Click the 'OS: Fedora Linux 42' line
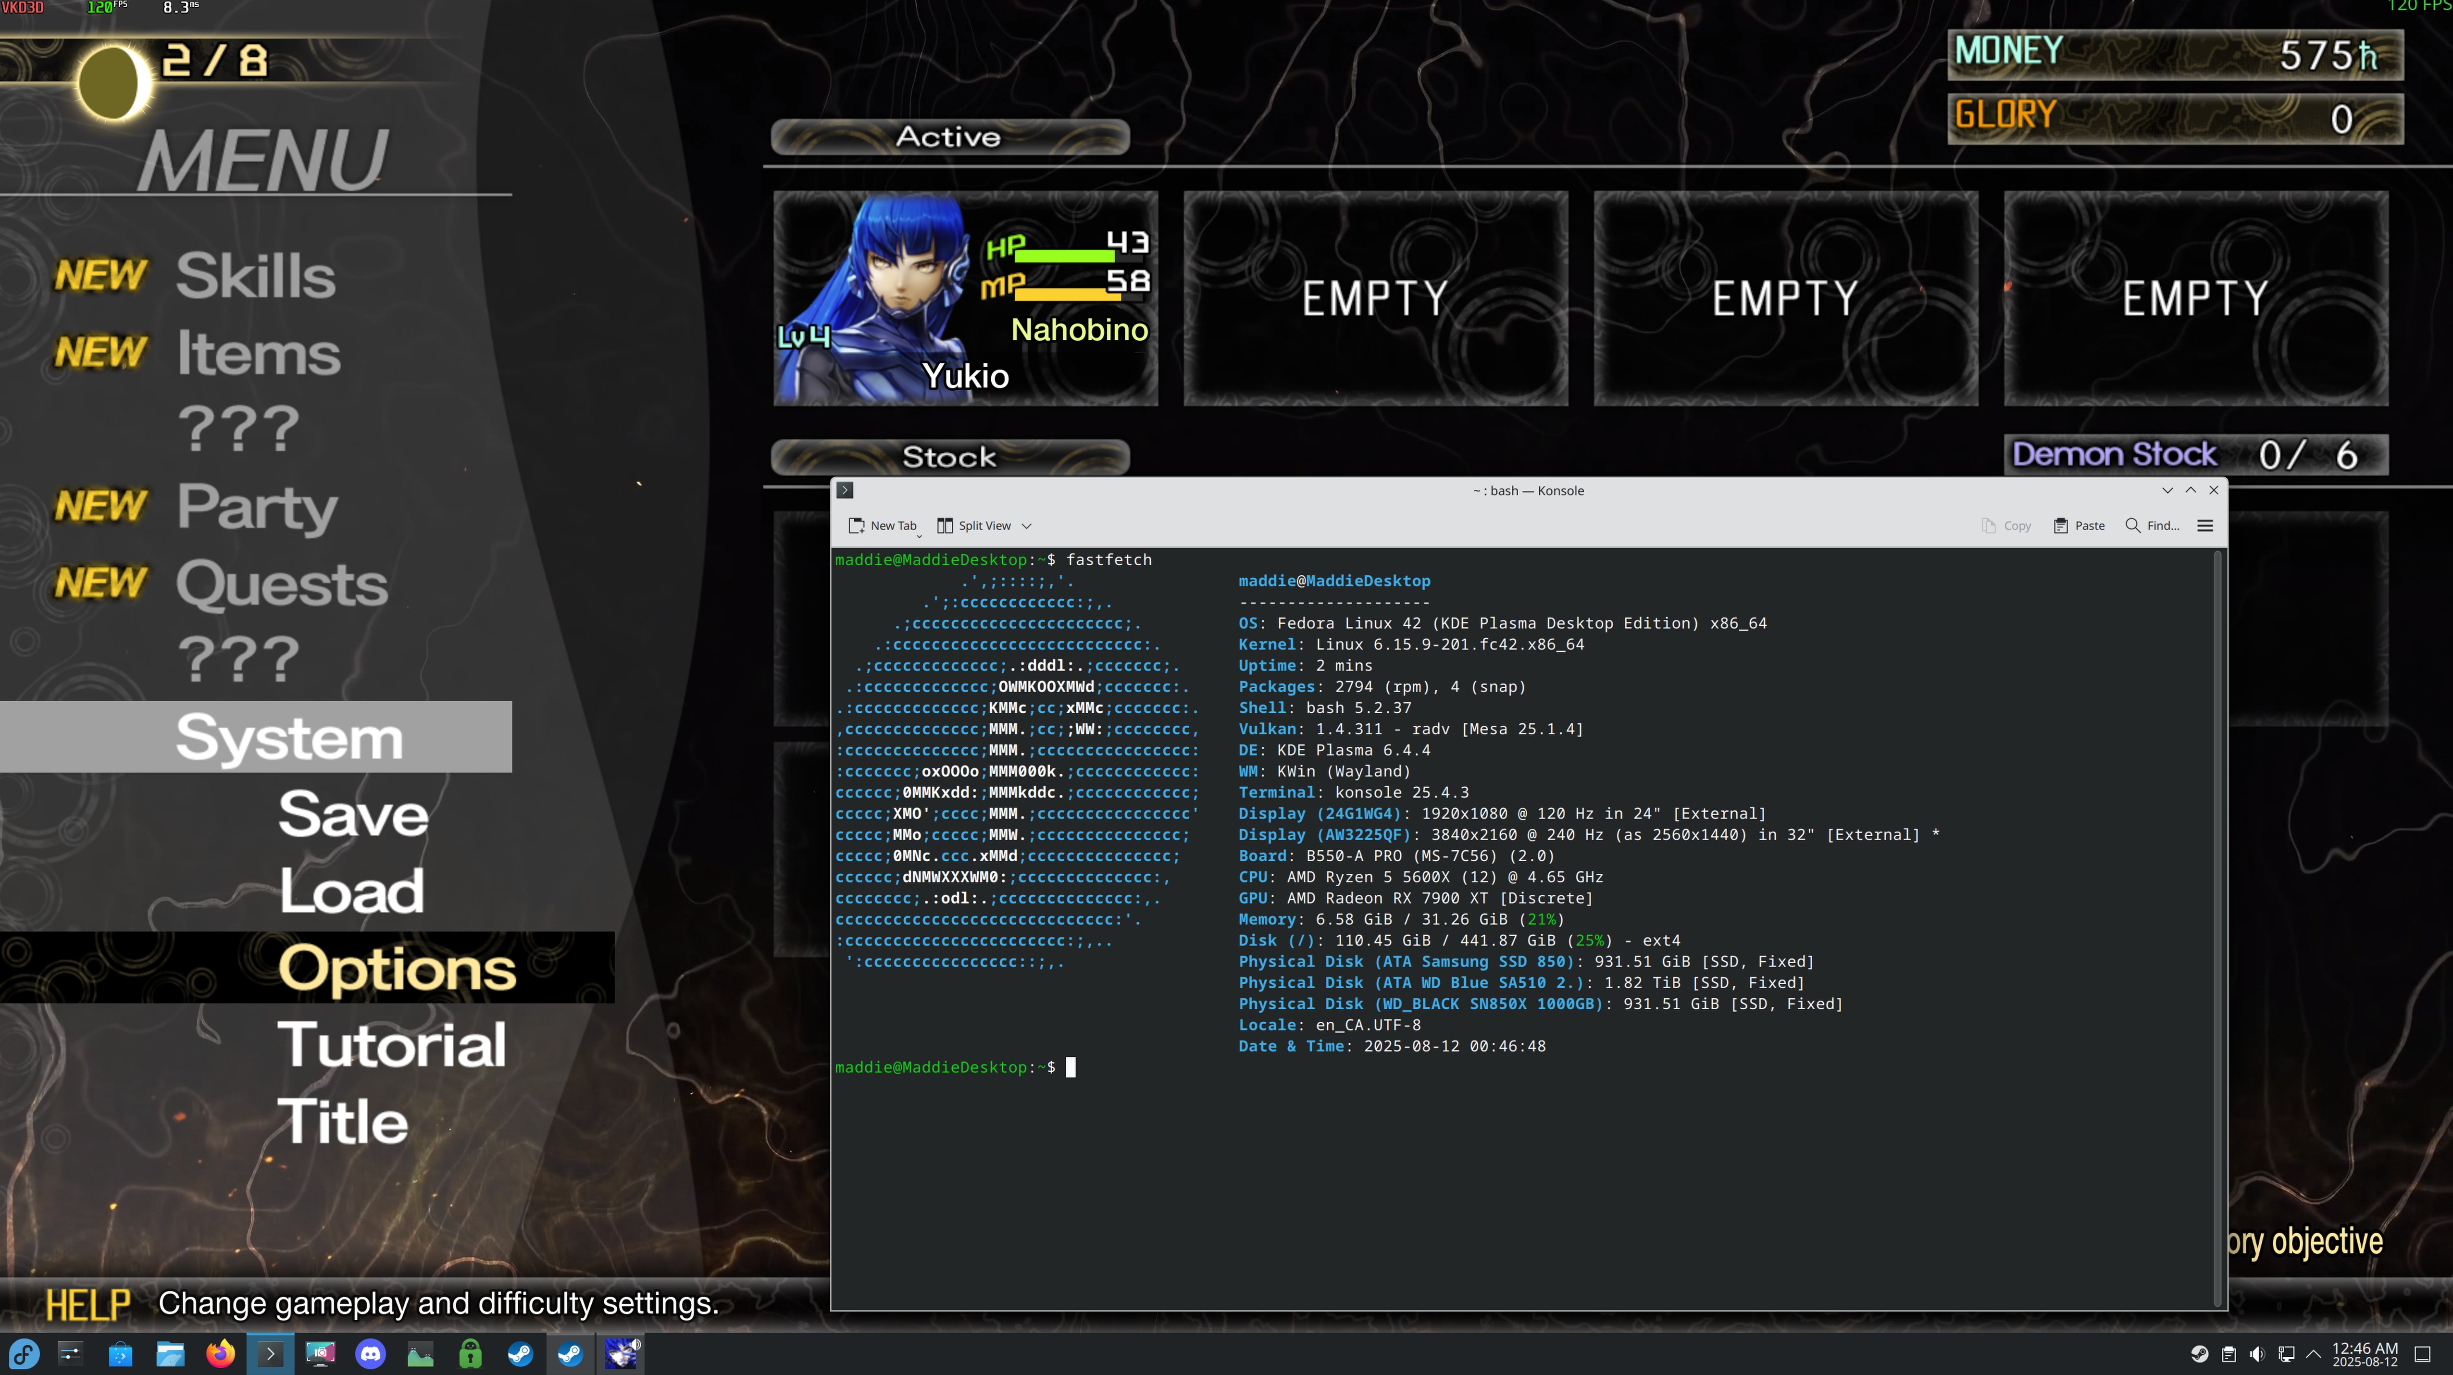 pos(1502,624)
